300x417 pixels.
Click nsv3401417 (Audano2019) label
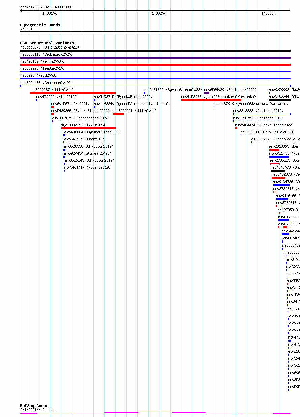87,167
